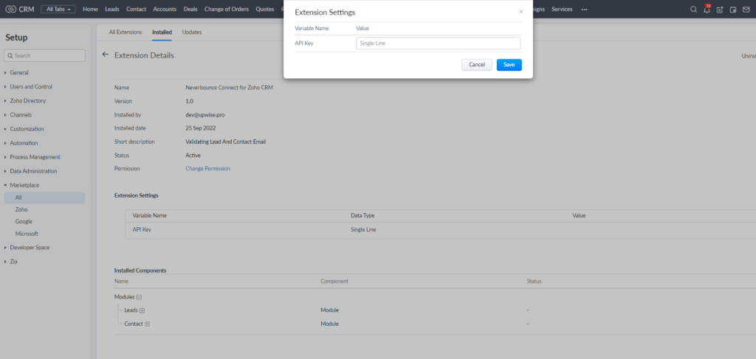Open the global search magnifier icon
Viewport: 756px width, 359px height.
[x=693, y=9]
